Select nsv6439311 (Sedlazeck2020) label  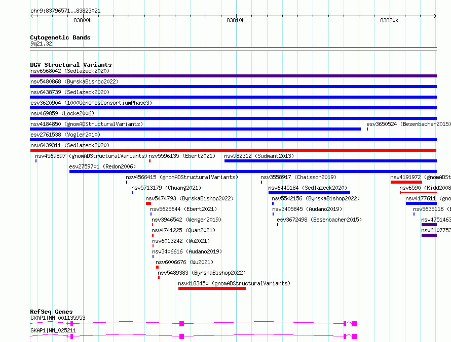70,145
